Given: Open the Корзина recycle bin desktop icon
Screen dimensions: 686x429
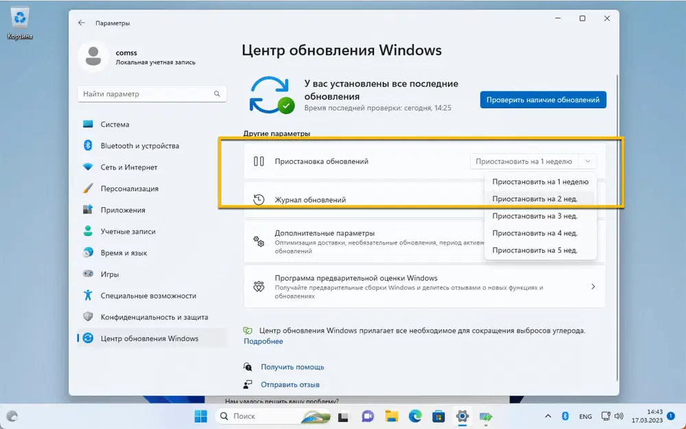Looking at the screenshot, I should (20, 23).
